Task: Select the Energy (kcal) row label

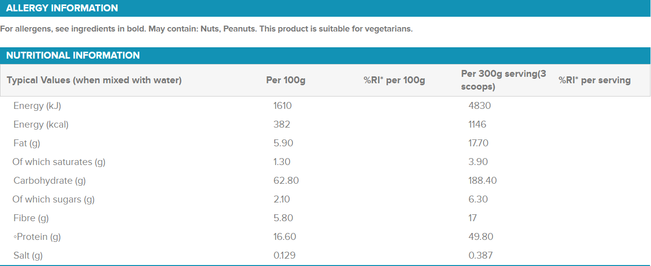Action: pos(41,125)
